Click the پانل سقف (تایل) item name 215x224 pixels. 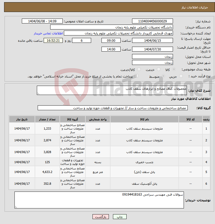144,172
